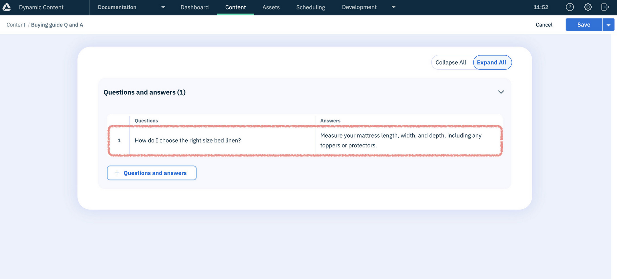
Task: Switch to the Dashboard tab
Action: pos(195,7)
